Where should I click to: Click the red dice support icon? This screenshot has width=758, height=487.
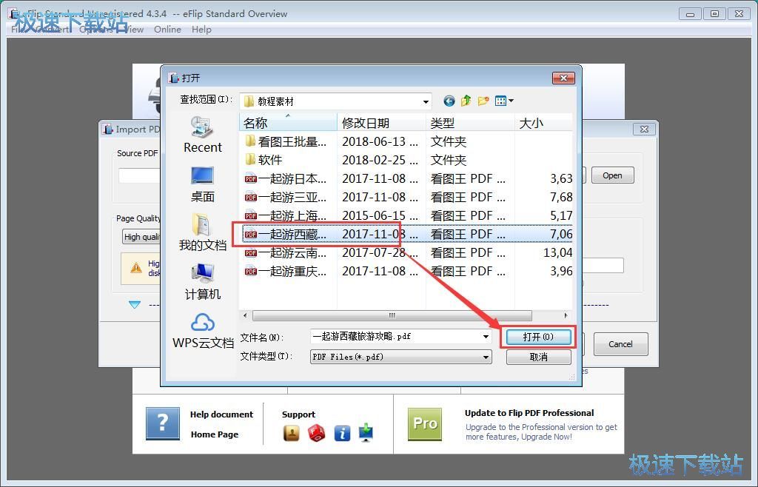tap(317, 433)
